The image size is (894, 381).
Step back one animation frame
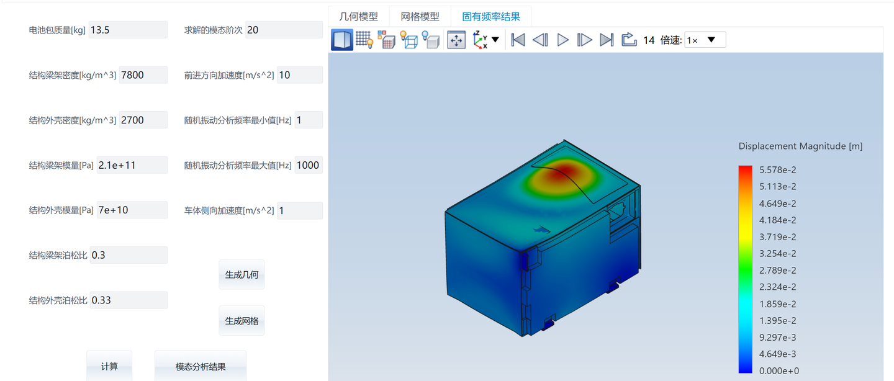[540, 40]
